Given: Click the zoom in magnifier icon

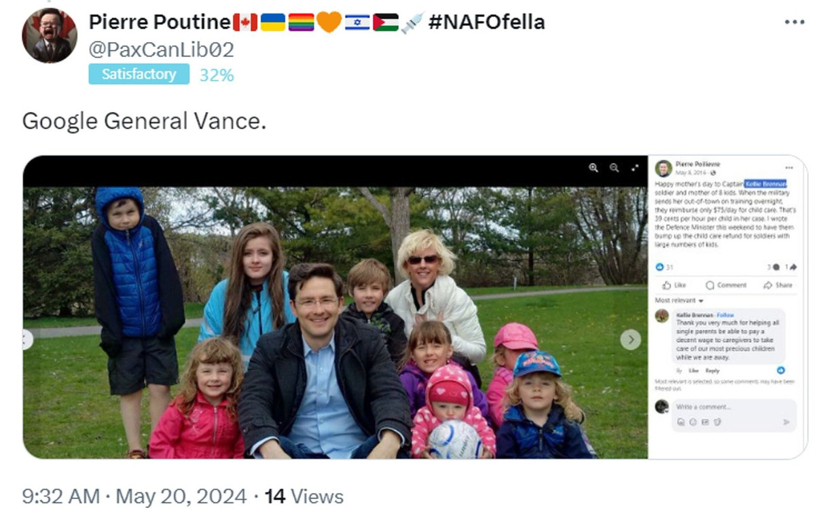Looking at the screenshot, I should coord(594,168).
